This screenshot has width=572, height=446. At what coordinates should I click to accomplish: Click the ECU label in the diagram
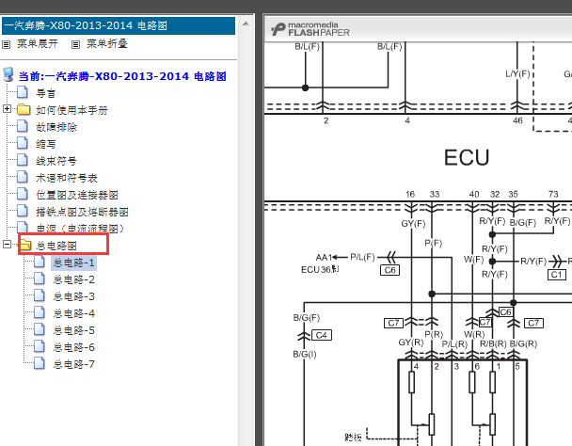click(467, 158)
